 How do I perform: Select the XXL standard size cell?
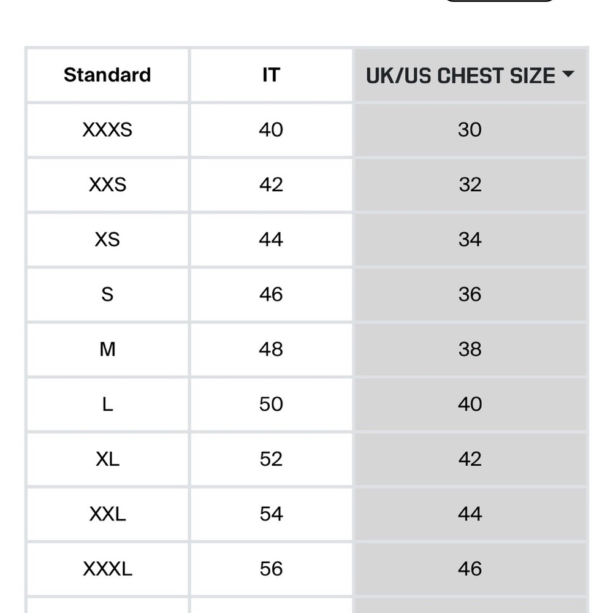pyautogui.click(x=107, y=514)
